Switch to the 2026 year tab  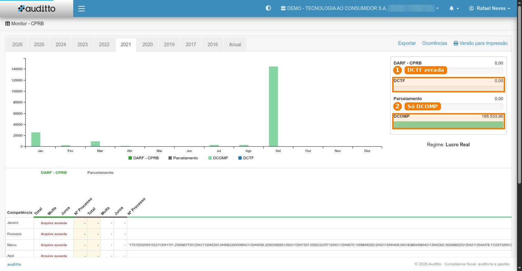[18, 44]
